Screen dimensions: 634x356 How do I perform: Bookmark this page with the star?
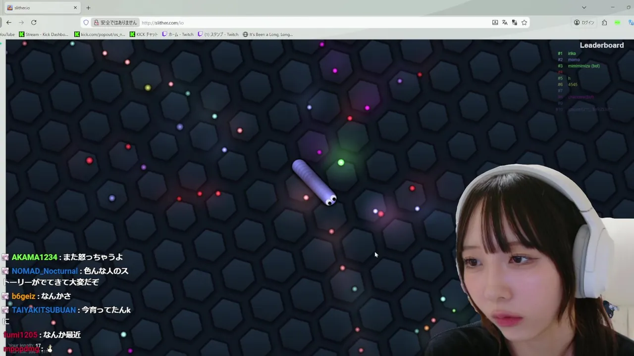[524, 22]
